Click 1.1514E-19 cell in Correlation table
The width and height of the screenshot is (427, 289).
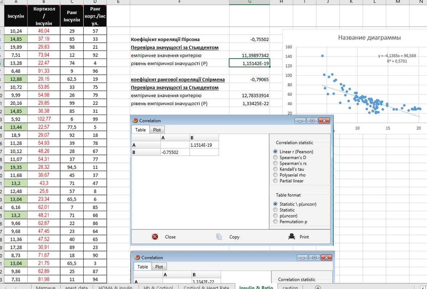click(204, 145)
